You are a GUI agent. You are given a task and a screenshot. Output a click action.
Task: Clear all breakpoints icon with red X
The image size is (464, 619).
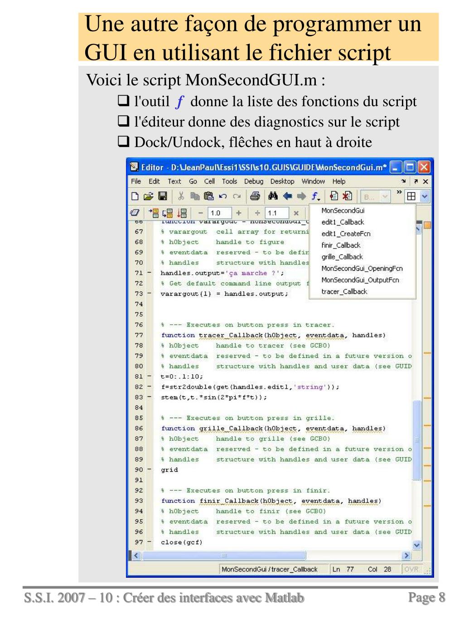[347, 196]
